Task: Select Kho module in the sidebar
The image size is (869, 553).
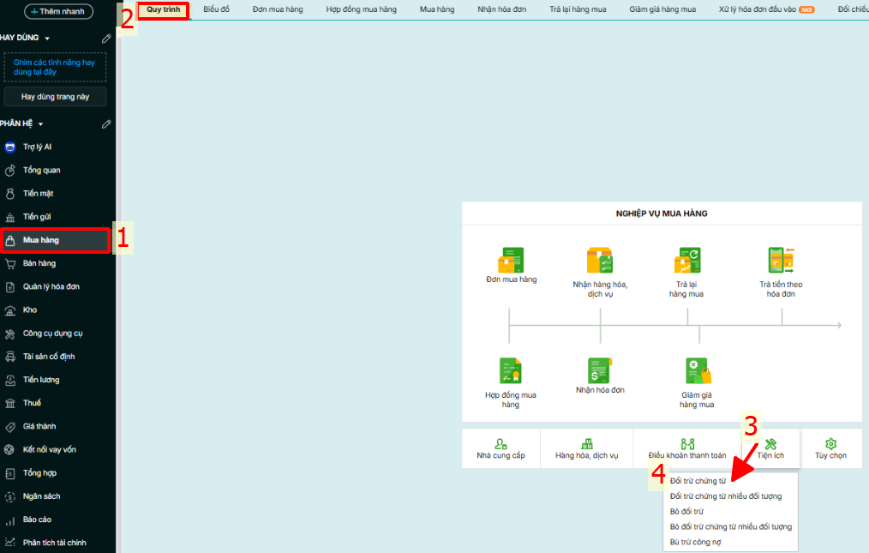Action: [30, 310]
